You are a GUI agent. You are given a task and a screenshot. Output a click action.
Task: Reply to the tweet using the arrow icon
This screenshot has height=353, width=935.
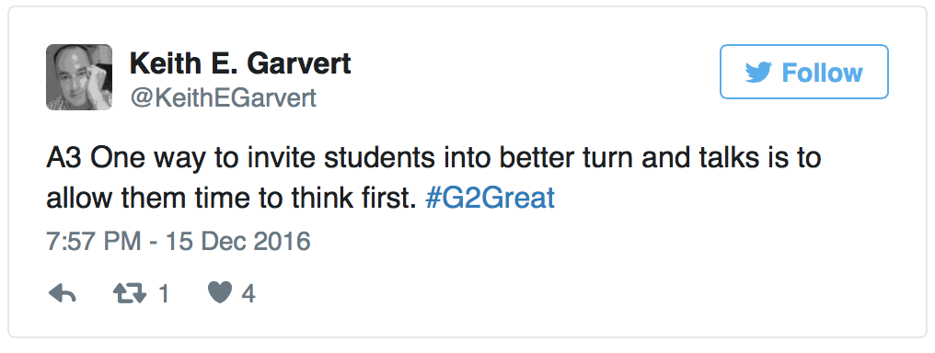click(x=62, y=293)
